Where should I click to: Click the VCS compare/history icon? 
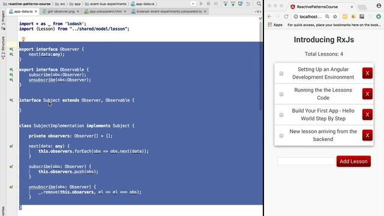tap(241, 4)
